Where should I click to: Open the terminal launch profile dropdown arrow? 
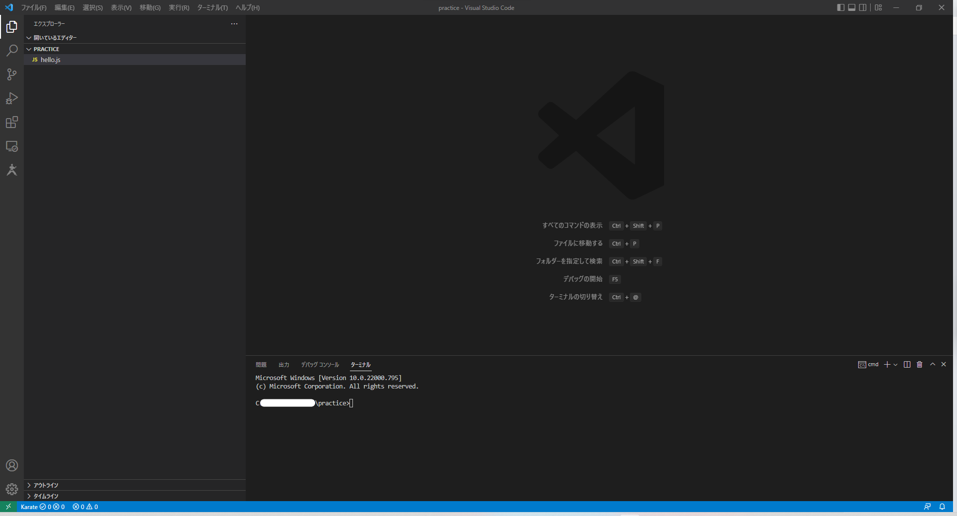coord(895,365)
